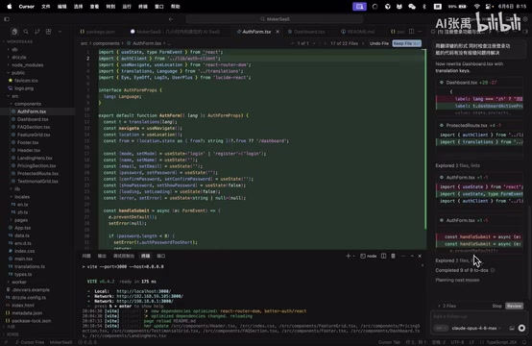Click components in the breadcrumb path
Viewport: 532px width, 346px height.
107,43
